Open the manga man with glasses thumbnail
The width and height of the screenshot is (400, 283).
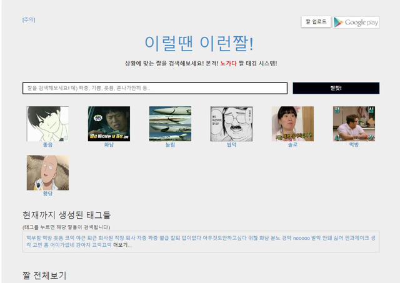pyautogui.click(x=231, y=124)
